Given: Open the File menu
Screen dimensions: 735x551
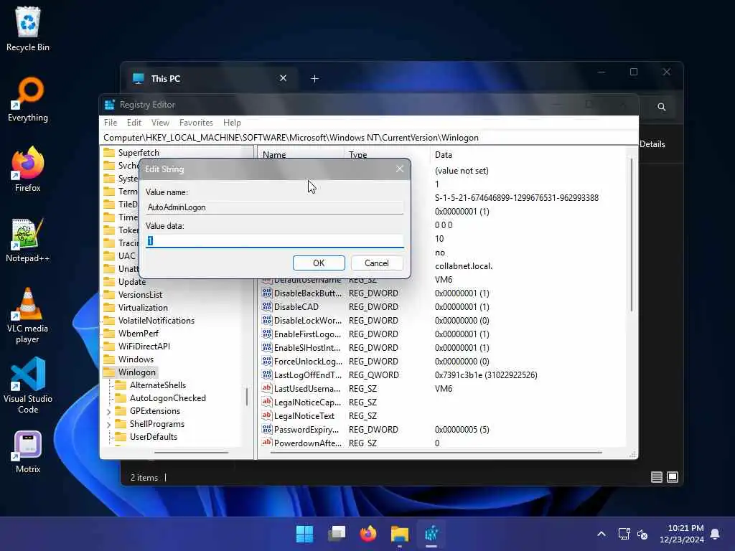Looking at the screenshot, I should coord(111,122).
